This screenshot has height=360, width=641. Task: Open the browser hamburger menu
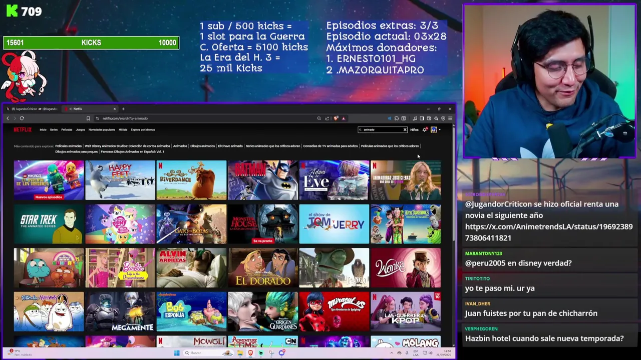pyautogui.click(x=450, y=118)
